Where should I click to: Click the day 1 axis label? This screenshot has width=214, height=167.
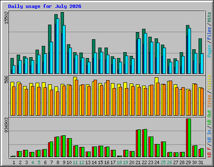(x=14, y=162)
